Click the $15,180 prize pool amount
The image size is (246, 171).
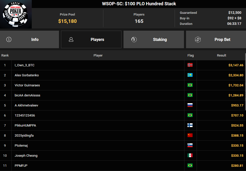(x=67, y=21)
